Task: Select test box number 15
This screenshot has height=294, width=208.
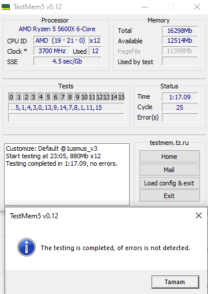Action: pyautogui.click(x=121, y=97)
